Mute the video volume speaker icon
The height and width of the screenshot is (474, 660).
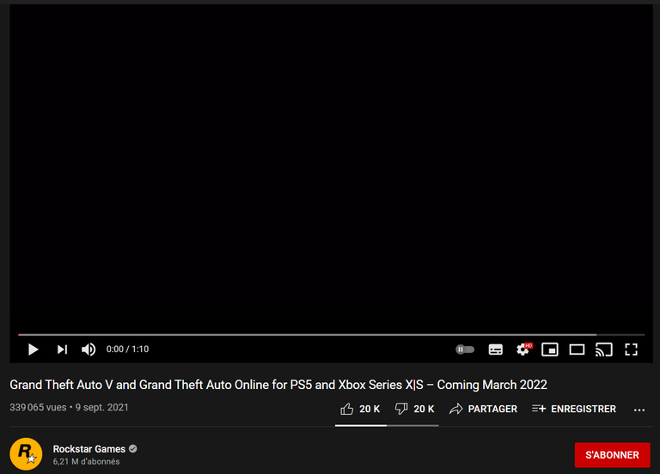89,349
